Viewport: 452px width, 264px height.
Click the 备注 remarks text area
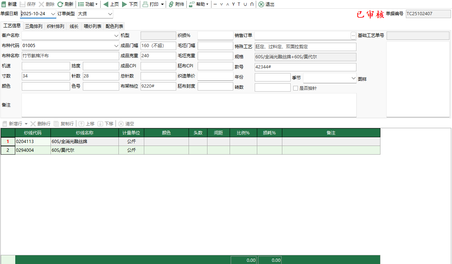(x=189, y=105)
